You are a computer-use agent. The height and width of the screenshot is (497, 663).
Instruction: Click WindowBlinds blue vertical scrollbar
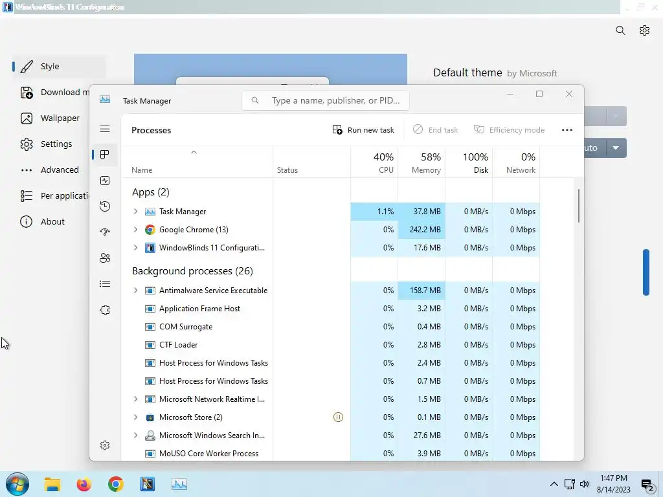click(646, 272)
